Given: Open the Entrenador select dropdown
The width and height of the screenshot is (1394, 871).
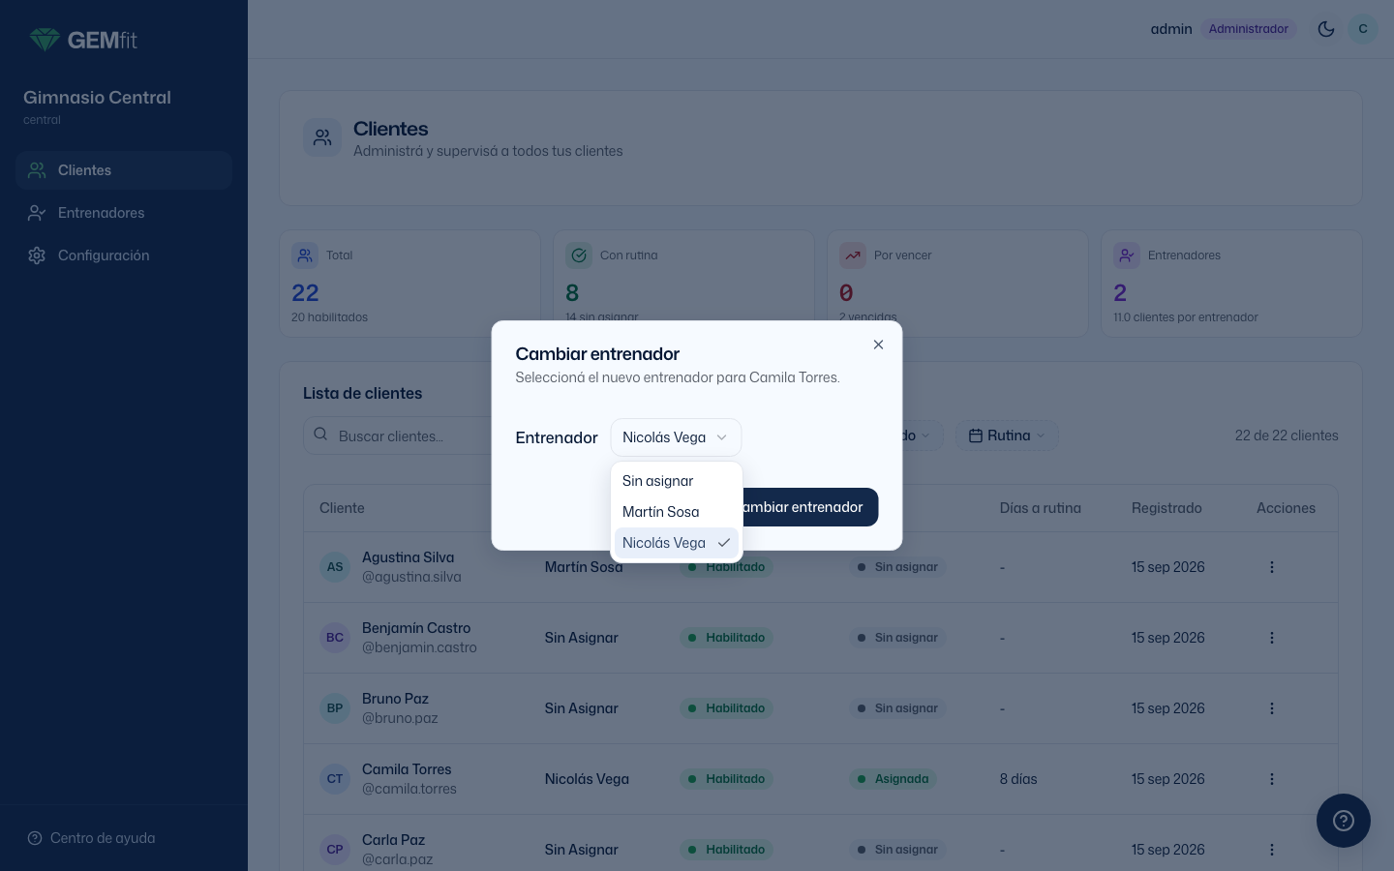Looking at the screenshot, I should [676, 437].
